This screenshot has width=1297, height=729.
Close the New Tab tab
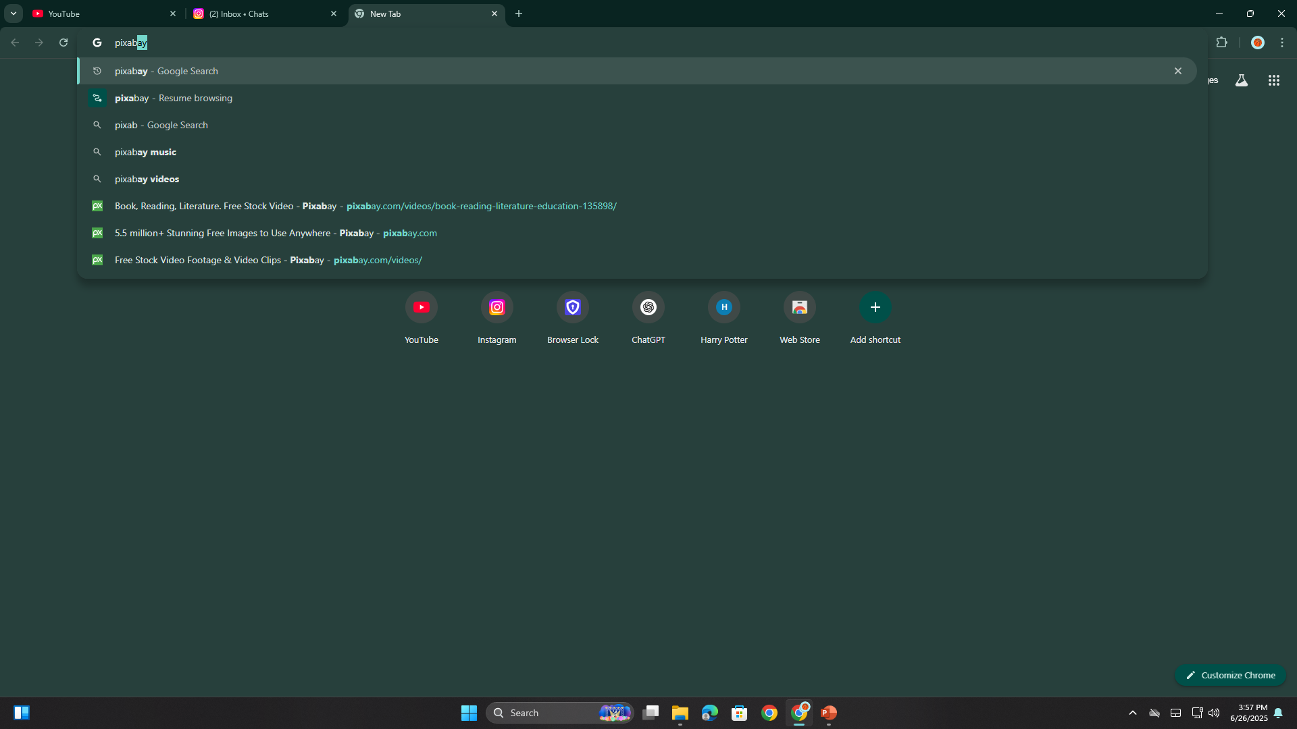click(x=494, y=13)
